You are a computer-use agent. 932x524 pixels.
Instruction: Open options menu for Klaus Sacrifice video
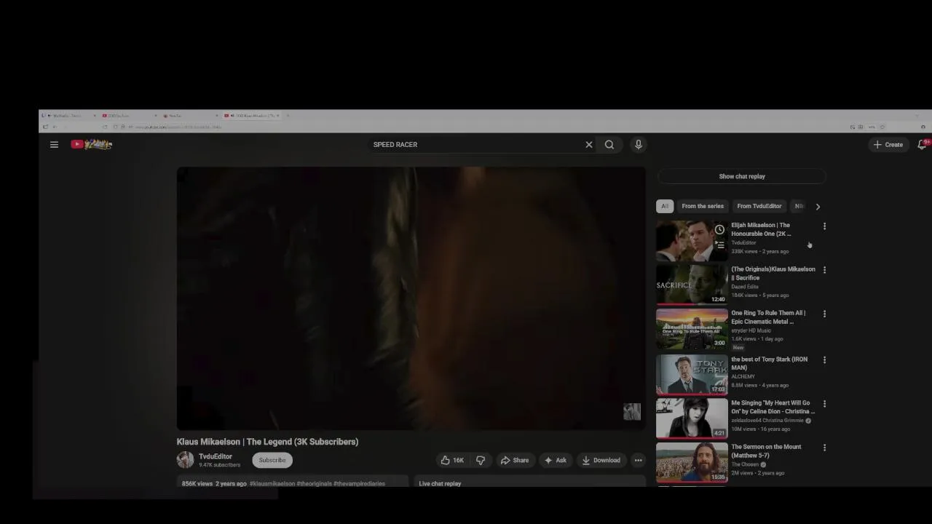click(x=824, y=270)
